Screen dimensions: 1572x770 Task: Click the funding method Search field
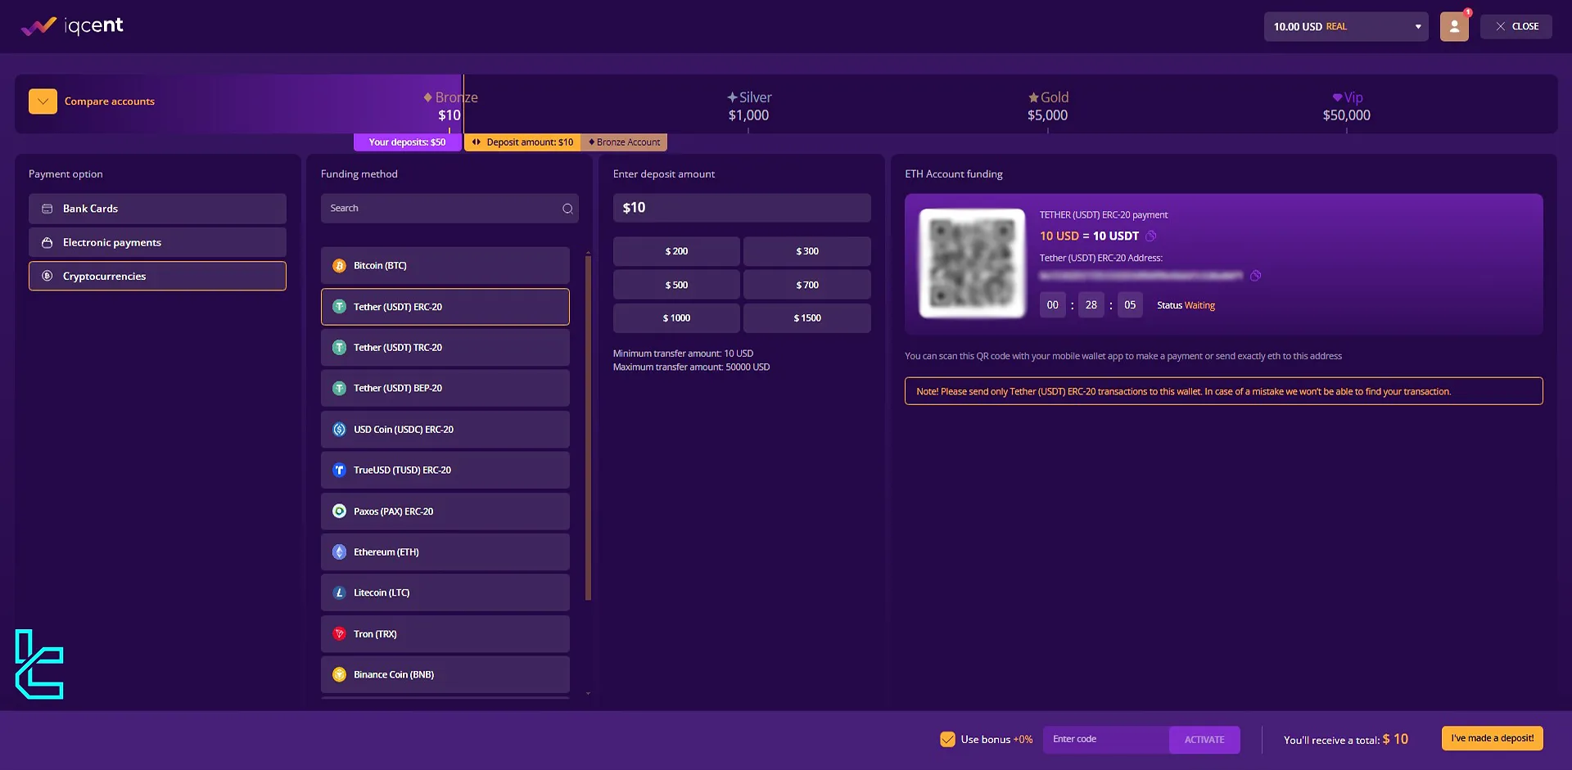tap(449, 209)
